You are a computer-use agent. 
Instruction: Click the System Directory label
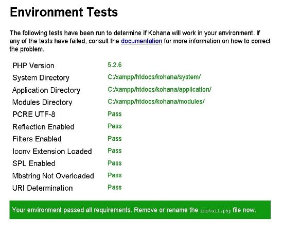coord(41,78)
